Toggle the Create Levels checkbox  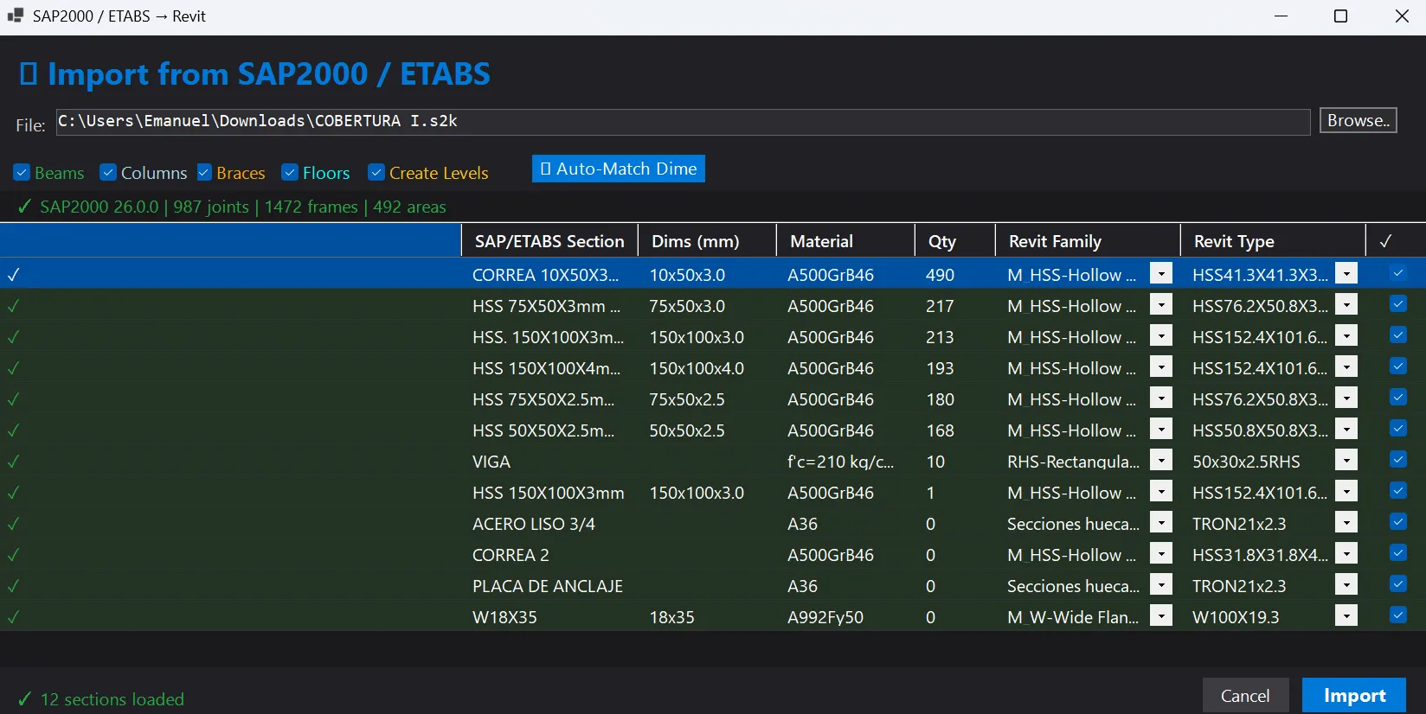coord(376,173)
